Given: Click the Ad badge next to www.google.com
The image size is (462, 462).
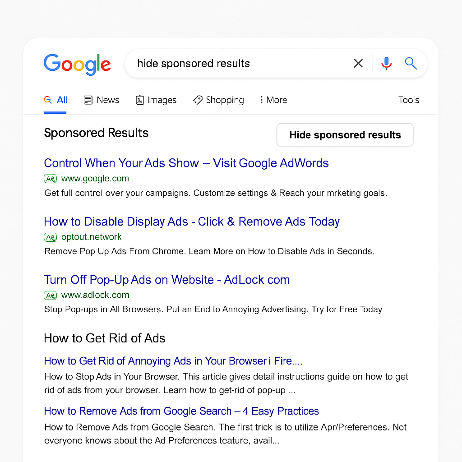Looking at the screenshot, I should coord(51,179).
